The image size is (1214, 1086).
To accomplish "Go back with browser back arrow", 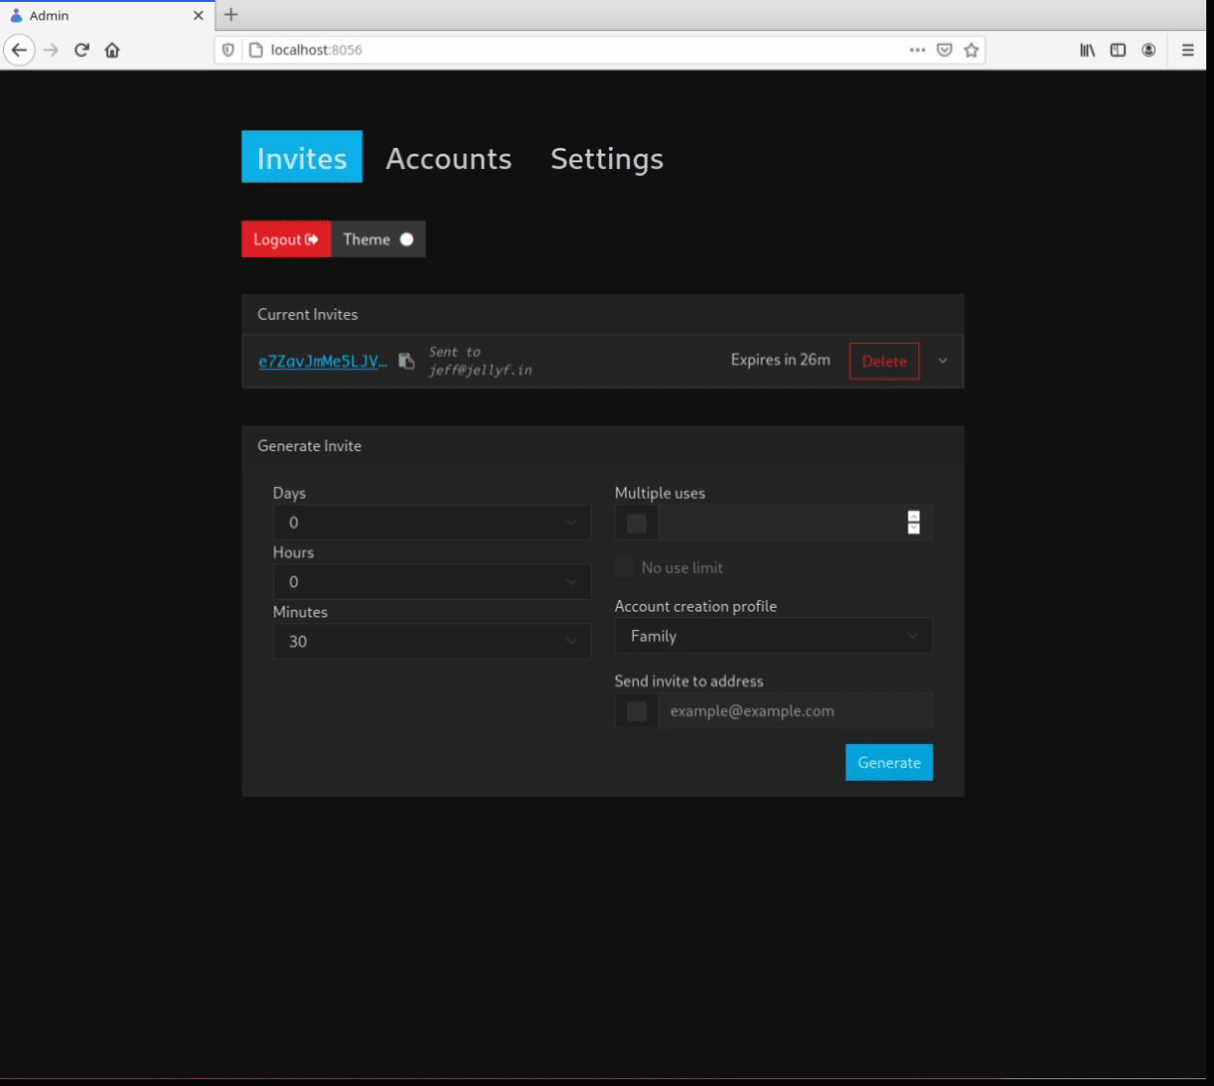I will [x=19, y=50].
